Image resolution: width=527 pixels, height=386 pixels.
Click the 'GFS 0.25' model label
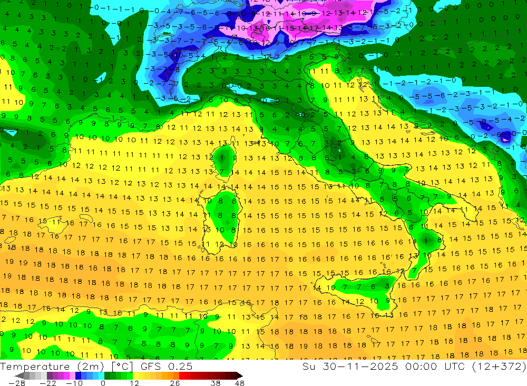(167, 366)
